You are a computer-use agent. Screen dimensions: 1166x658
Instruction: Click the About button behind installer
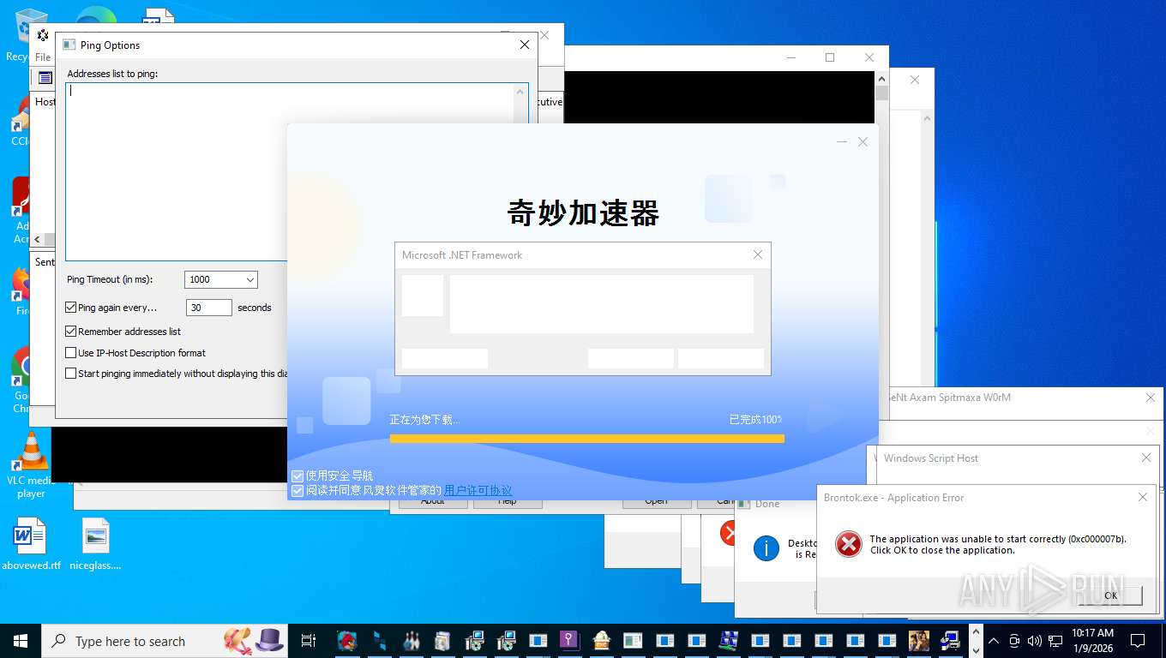click(x=433, y=503)
